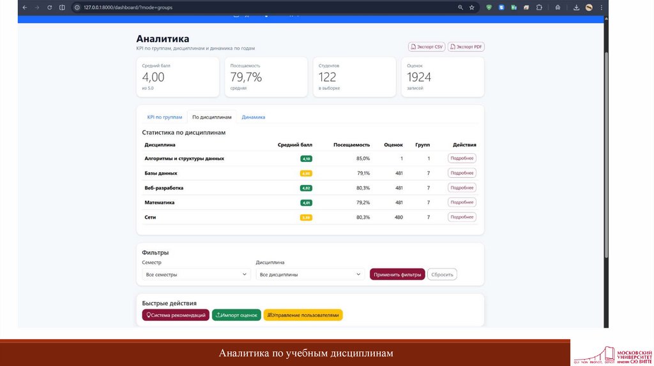Image resolution: width=654 pixels, height=366 pixels.
Task: Open the extensions puzzle icon
Action: (540, 8)
